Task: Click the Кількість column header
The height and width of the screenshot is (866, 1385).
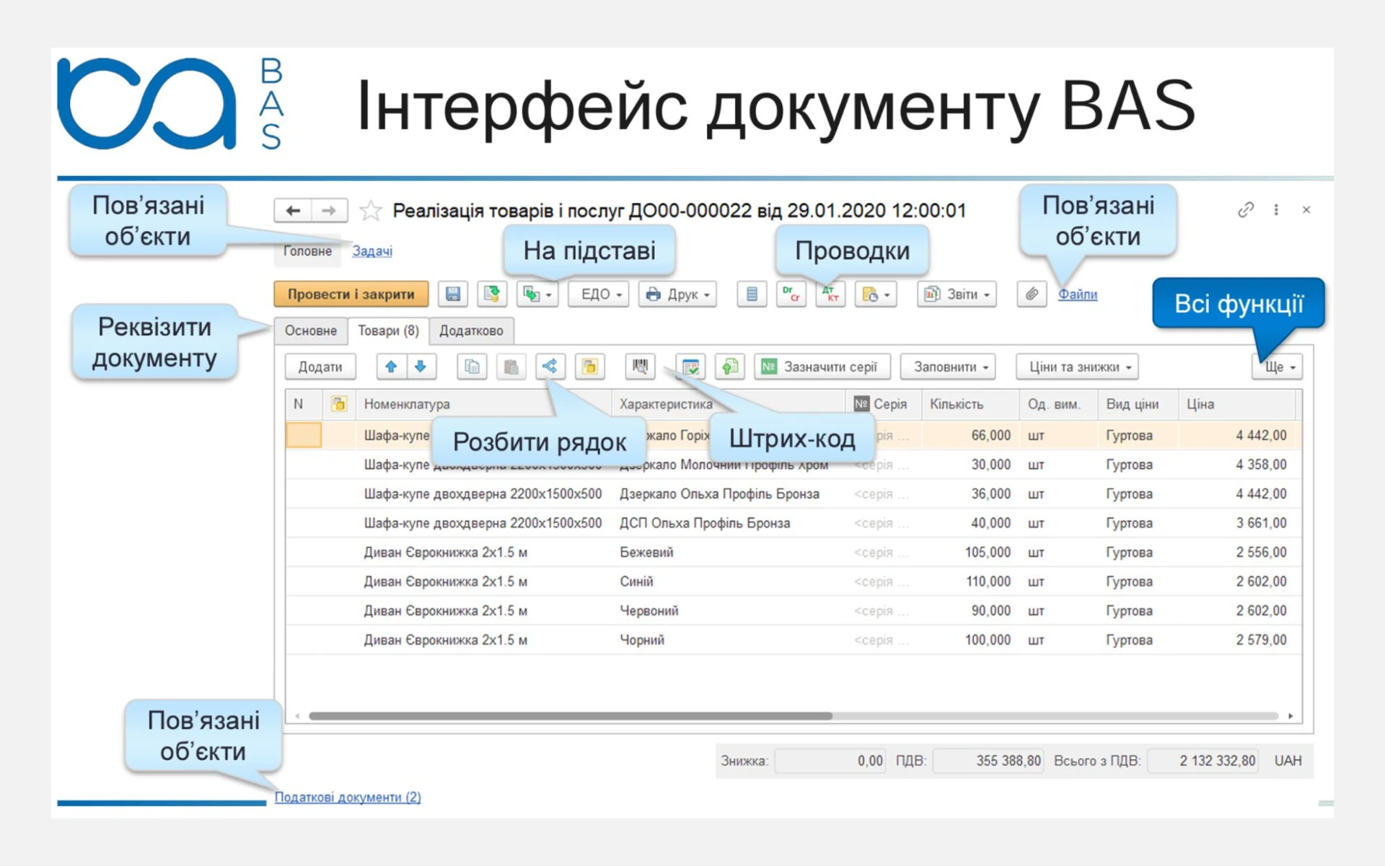Action: [970, 404]
